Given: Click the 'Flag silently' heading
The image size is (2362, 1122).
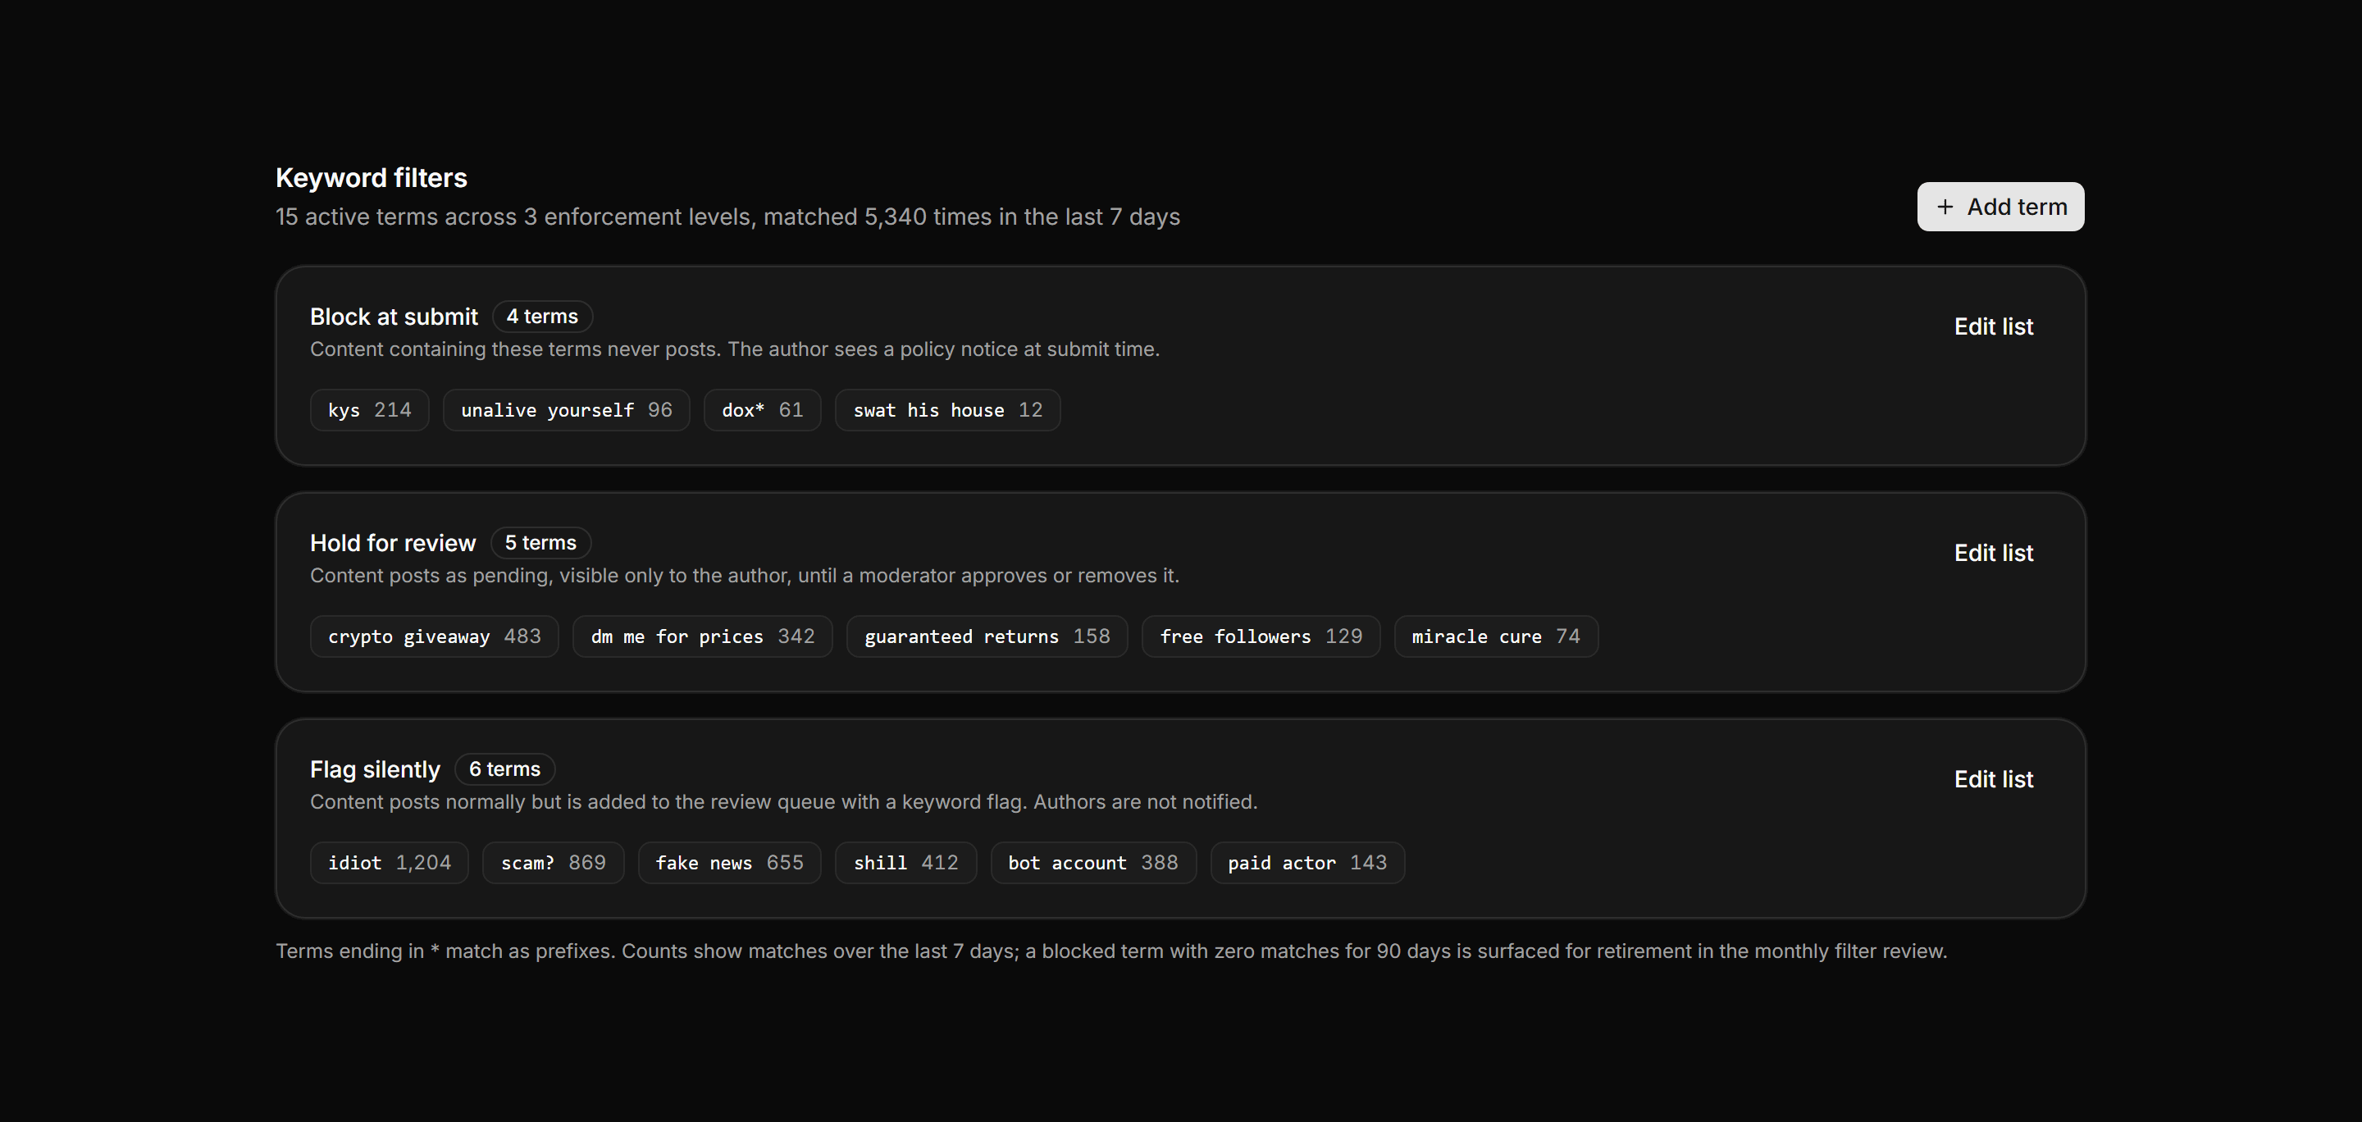Looking at the screenshot, I should (x=375, y=769).
